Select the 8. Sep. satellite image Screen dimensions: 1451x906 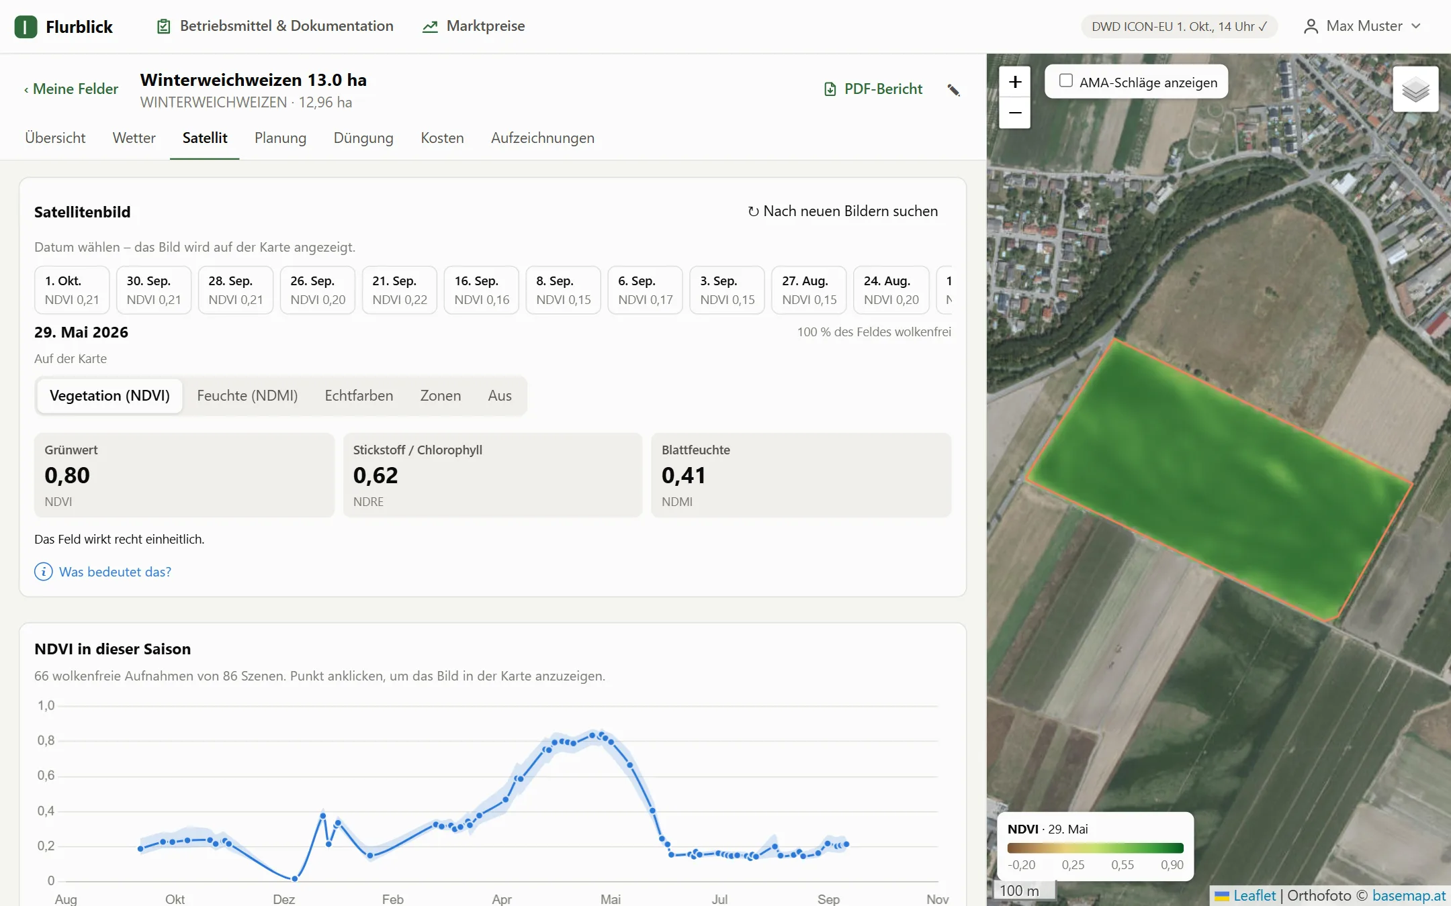pos(564,290)
